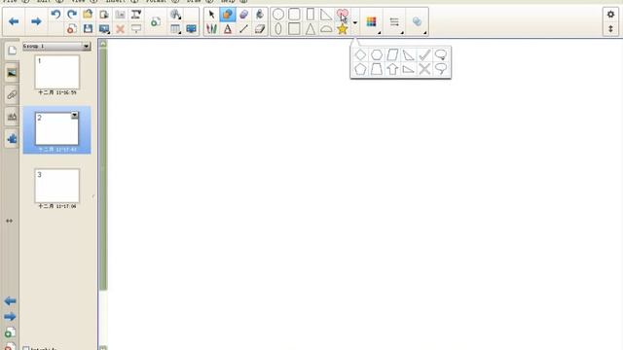Click the sidebar's double-arrow move icon
The image size is (623, 350).
(10, 221)
